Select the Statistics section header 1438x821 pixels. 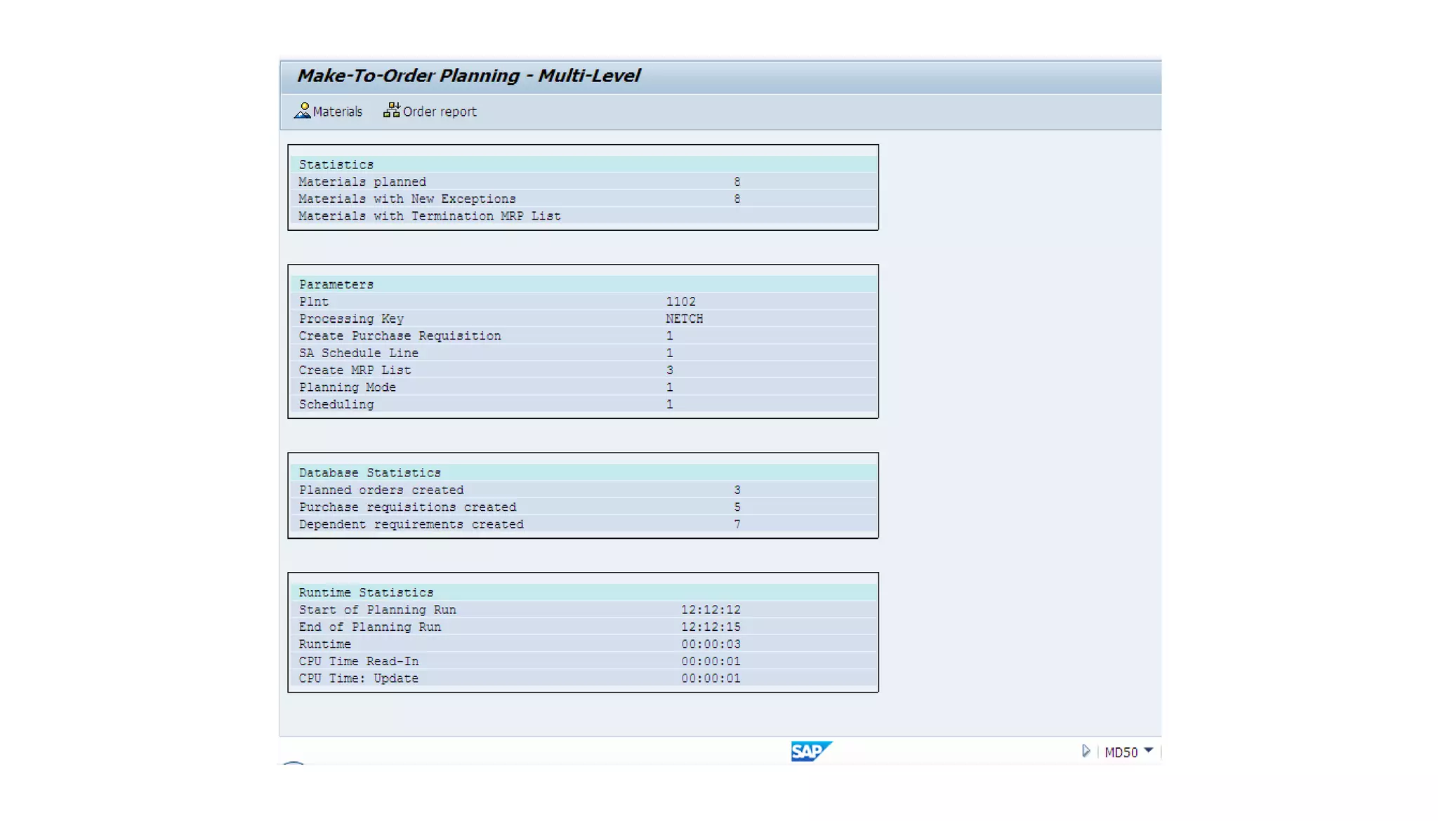click(x=336, y=164)
